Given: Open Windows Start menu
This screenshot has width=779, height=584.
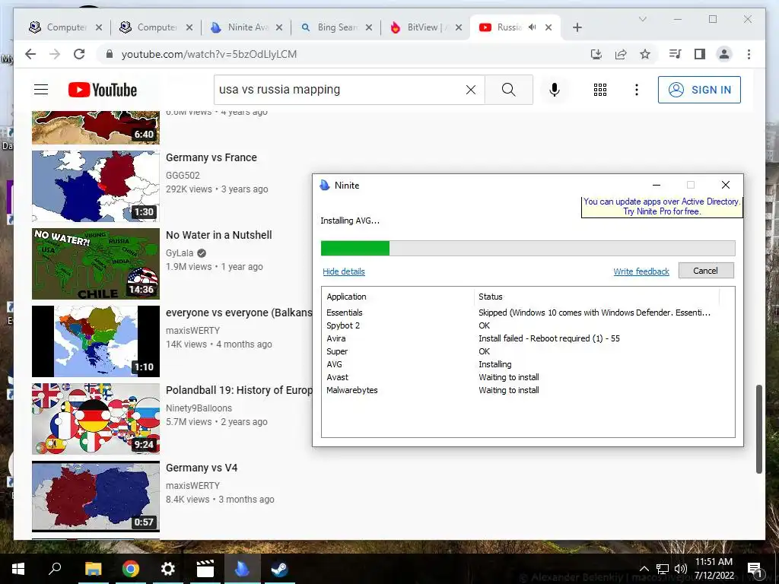Looking at the screenshot, I should [x=18, y=569].
